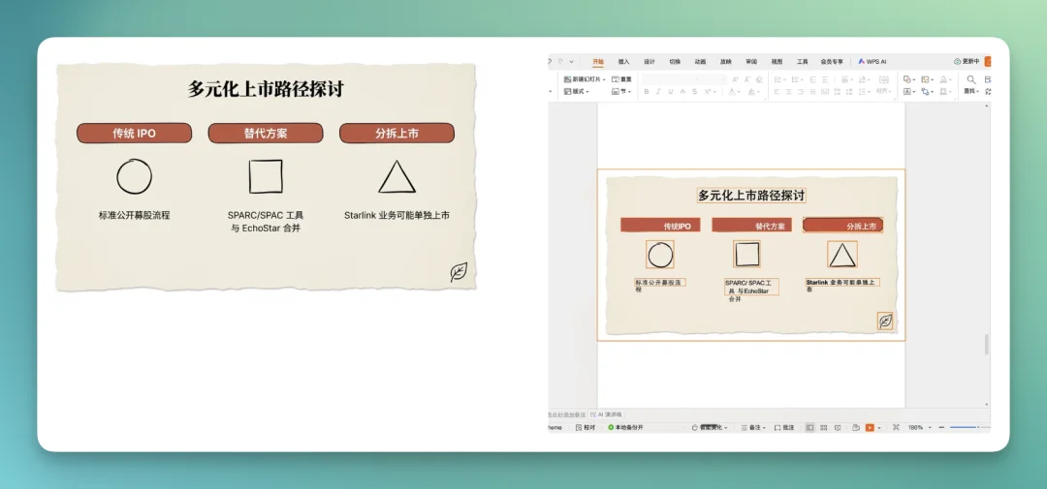
Task: Select the 替代方案 label box on WPS slide
Action: tap(752, 225)
